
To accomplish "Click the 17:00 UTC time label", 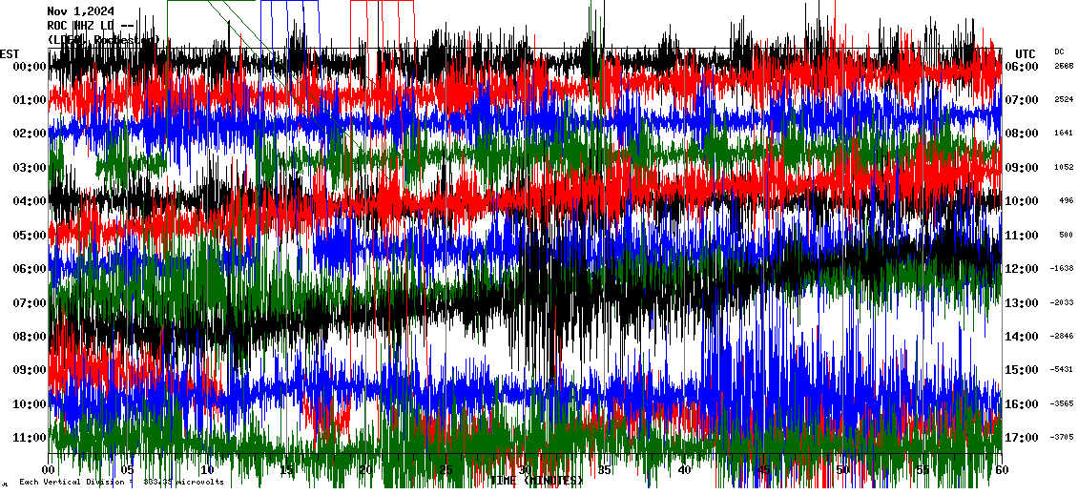I will point(1022,438).
